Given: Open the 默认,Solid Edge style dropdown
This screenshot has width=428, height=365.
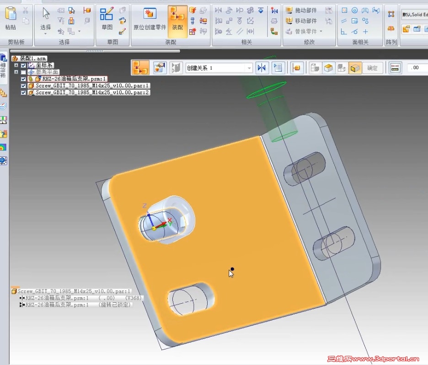Looking at the screenshot, I should click(x=415, y=15).
